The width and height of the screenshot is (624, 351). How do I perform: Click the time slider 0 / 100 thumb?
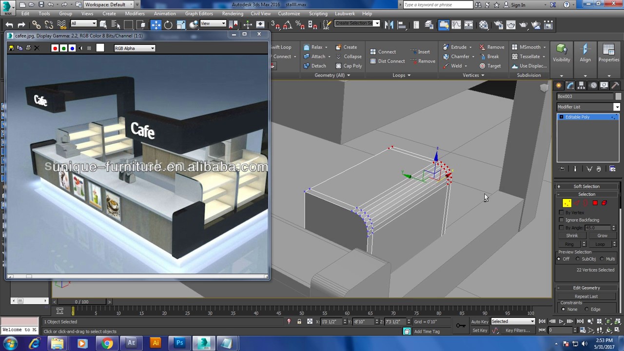[x=82, y=302]
